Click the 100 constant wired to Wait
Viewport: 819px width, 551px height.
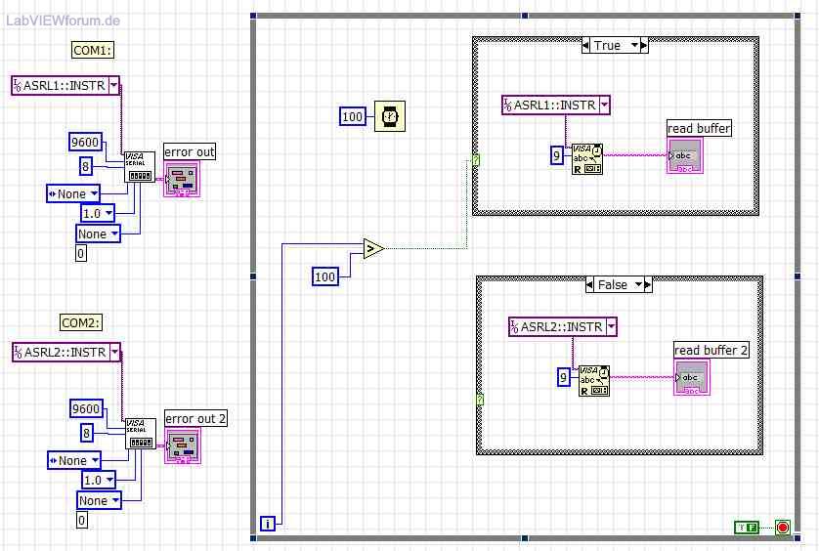[x=353, y=116]
